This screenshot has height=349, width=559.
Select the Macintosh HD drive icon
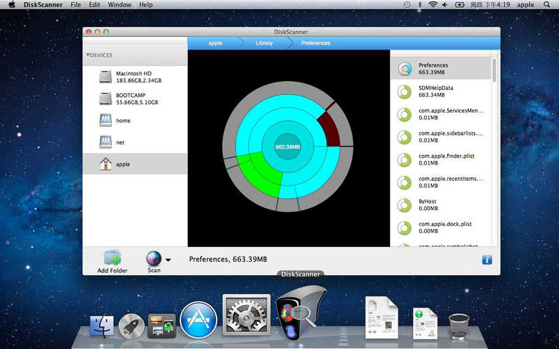[x=106, y=77]
